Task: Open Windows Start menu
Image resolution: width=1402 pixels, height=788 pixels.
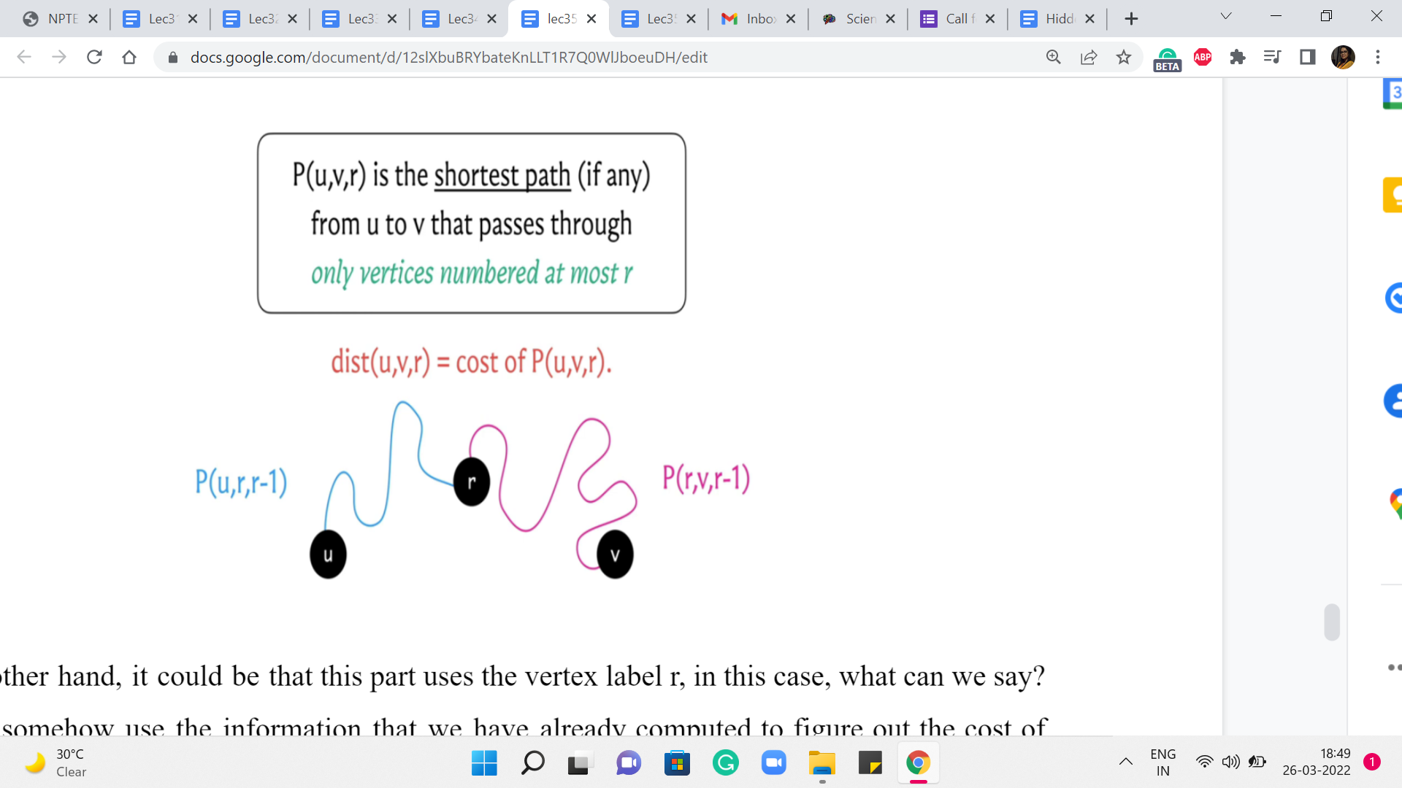Action: 484,763
